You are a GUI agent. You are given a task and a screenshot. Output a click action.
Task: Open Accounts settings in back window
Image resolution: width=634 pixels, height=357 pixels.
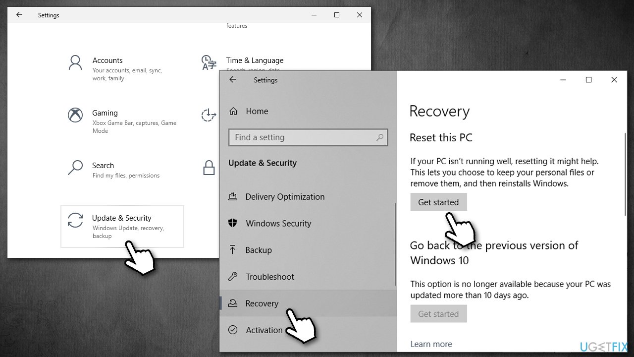tap(121, 68)
